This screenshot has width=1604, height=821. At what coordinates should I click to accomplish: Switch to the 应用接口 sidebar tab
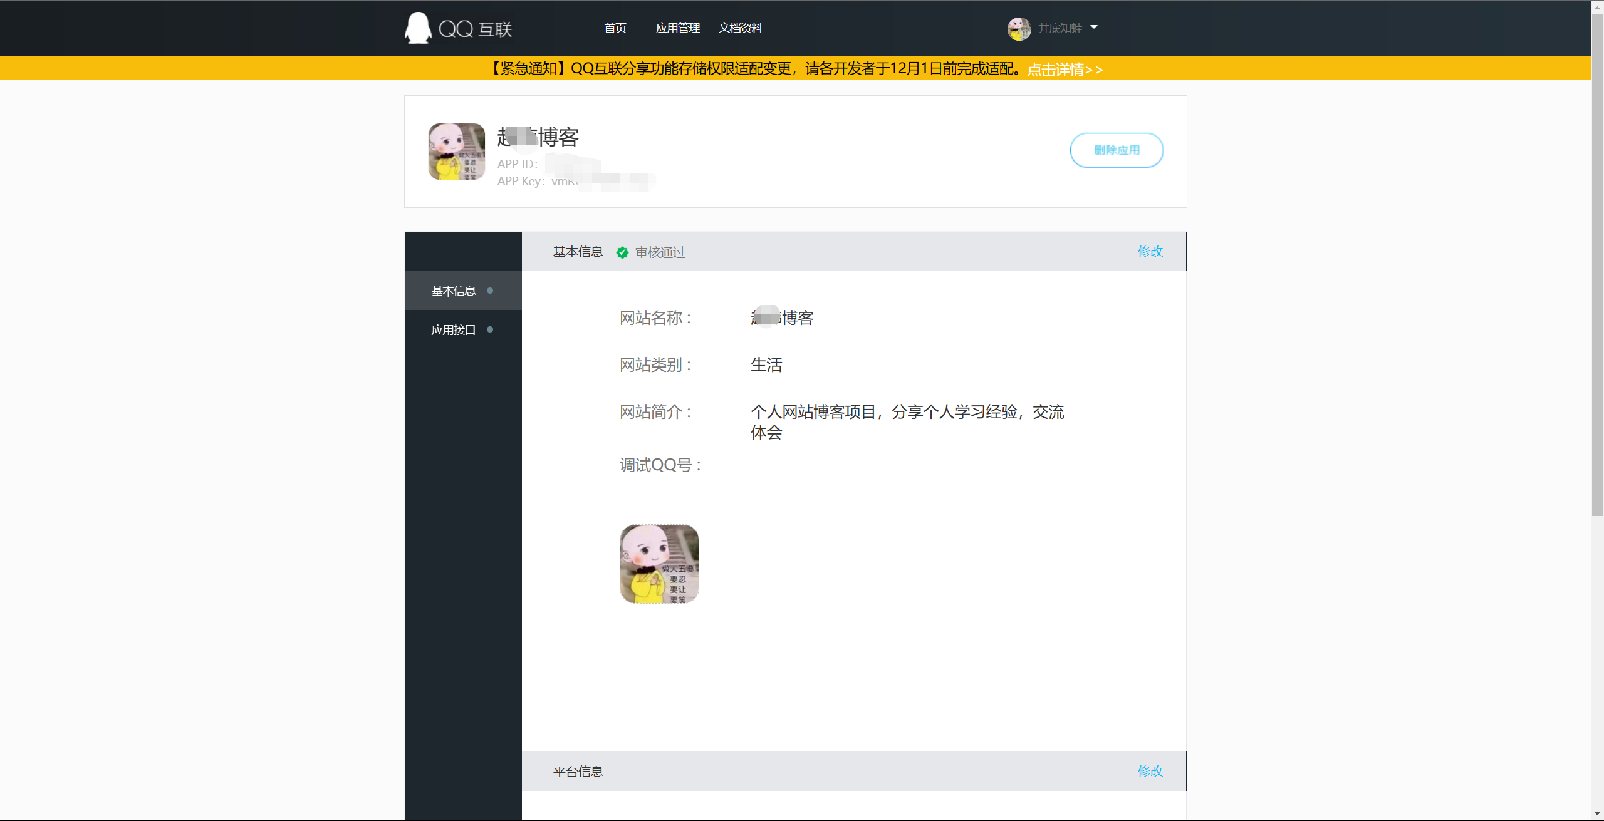point(453,329)
